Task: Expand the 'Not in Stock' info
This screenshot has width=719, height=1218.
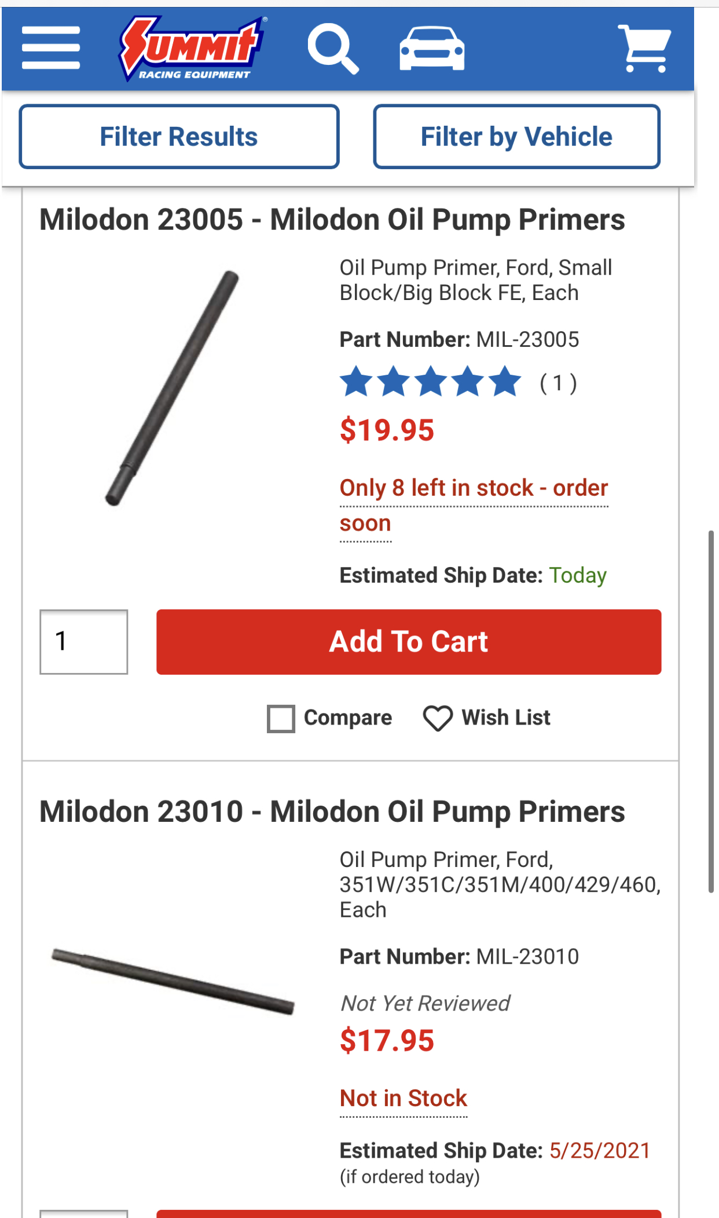Action: coord(403,1099)
